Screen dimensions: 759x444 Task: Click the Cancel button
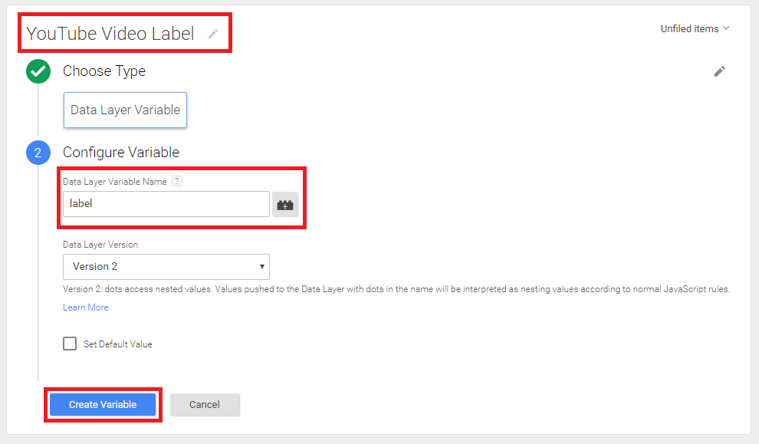tap(205, 405)
